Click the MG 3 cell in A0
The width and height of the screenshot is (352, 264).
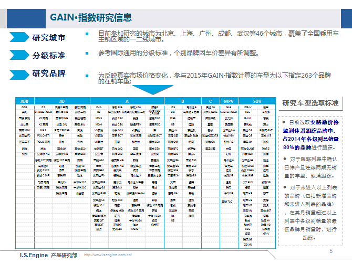coord(43,130)
